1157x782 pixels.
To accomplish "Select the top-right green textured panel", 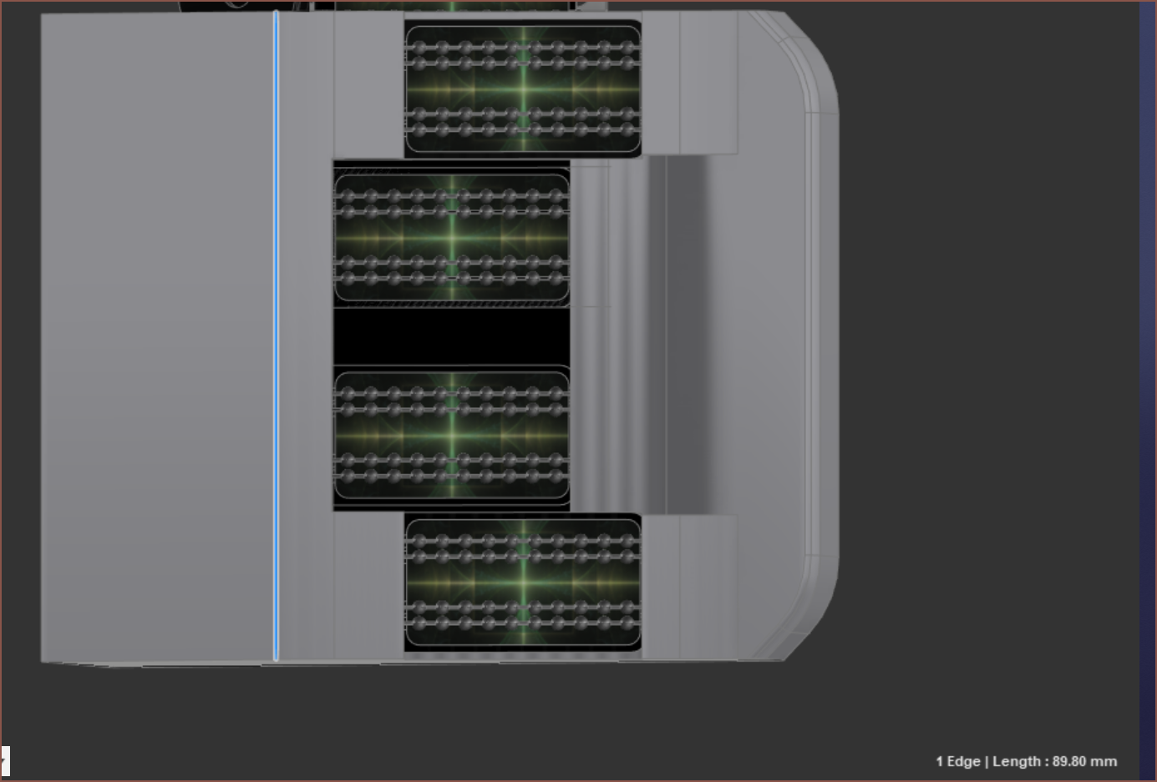I will pos(523,88).
